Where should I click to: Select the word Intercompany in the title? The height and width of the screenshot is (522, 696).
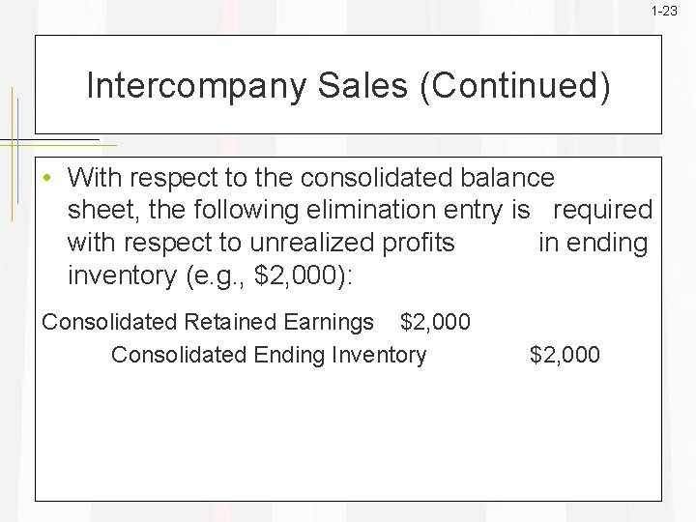tap(196, 86)
